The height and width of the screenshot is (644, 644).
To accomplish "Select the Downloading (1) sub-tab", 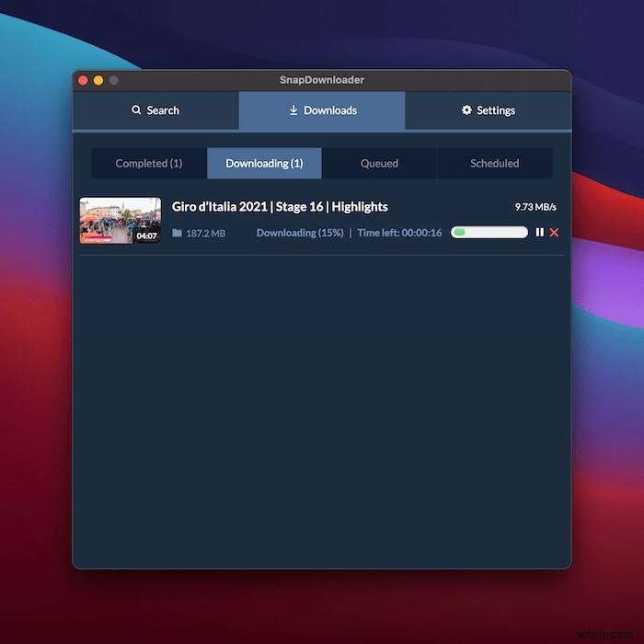I will point(264,164).
